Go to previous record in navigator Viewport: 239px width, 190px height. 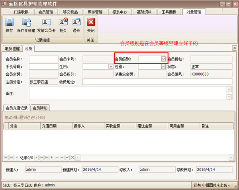pos(17,157)
